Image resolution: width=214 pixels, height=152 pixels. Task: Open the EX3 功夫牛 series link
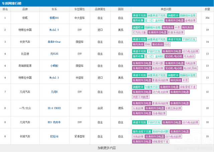54,122
